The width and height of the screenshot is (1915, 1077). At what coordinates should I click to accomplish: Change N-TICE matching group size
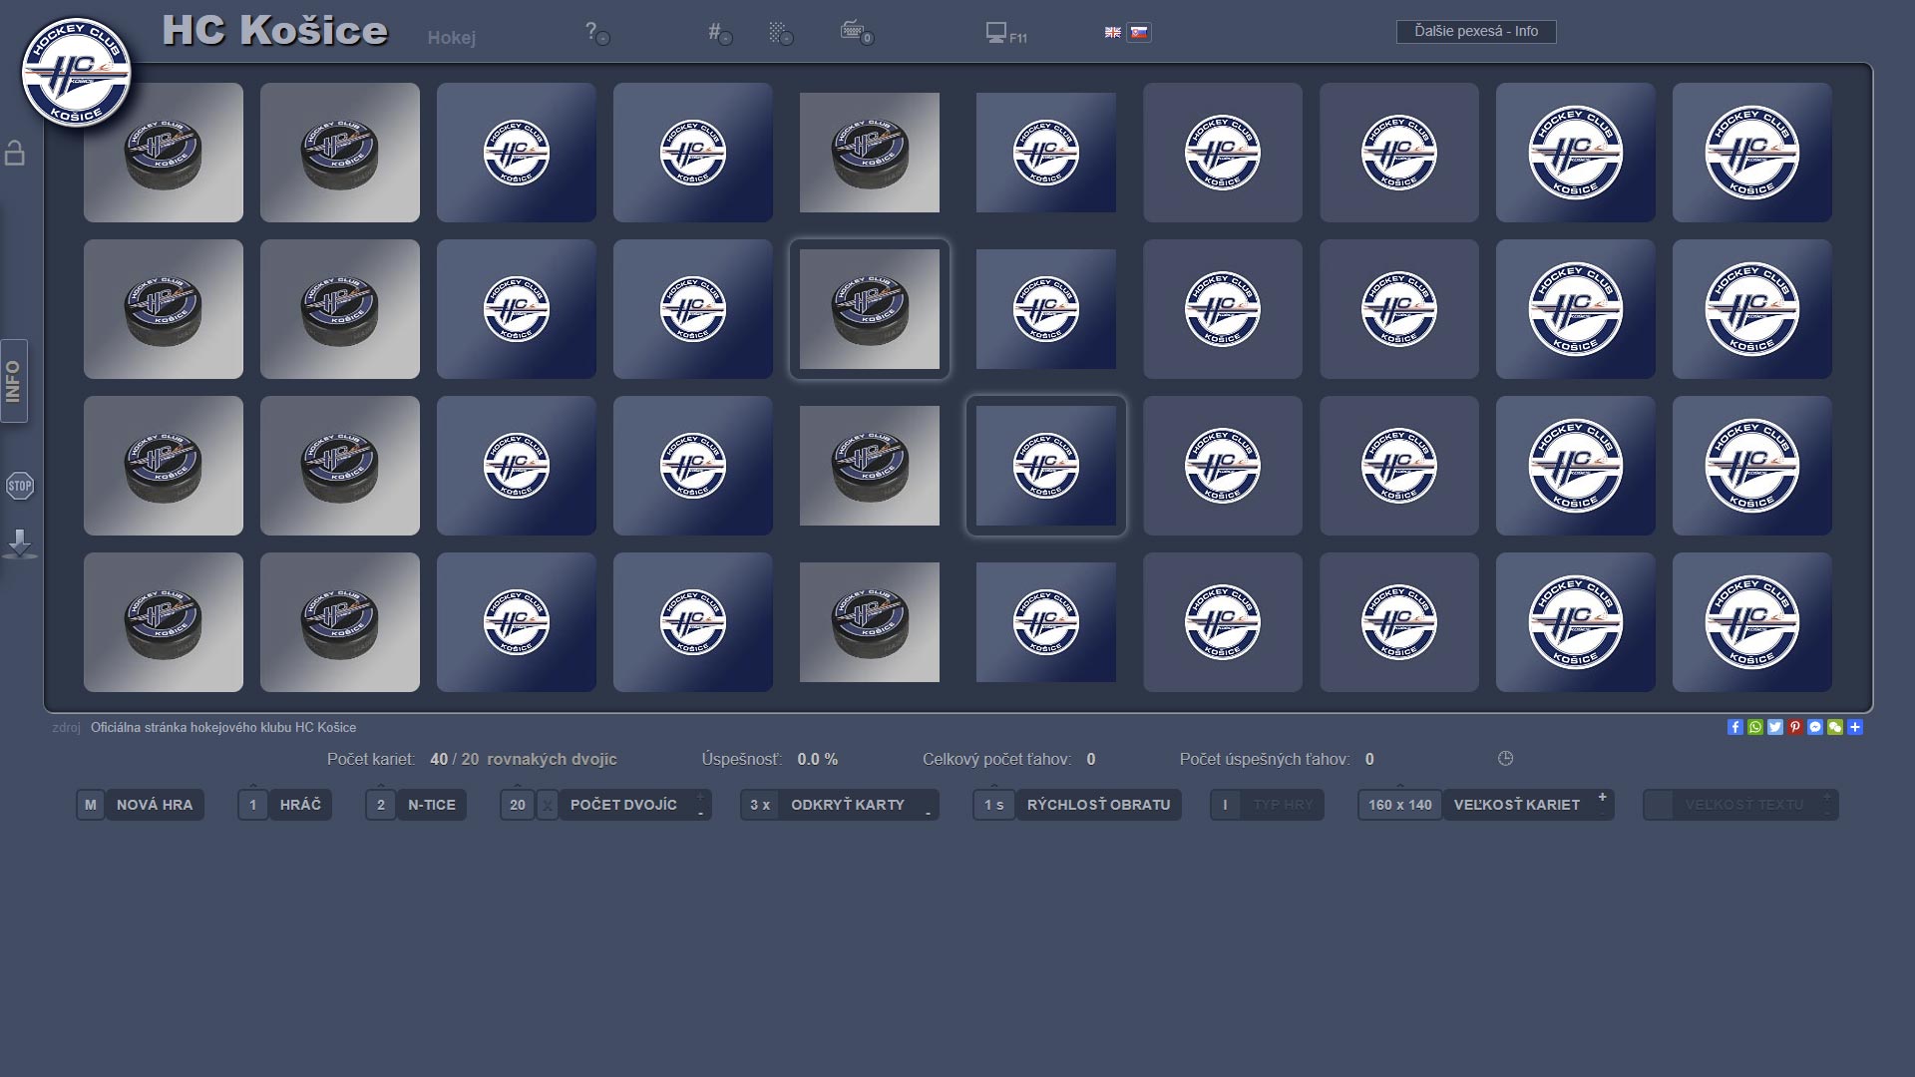tap(432, 805)
